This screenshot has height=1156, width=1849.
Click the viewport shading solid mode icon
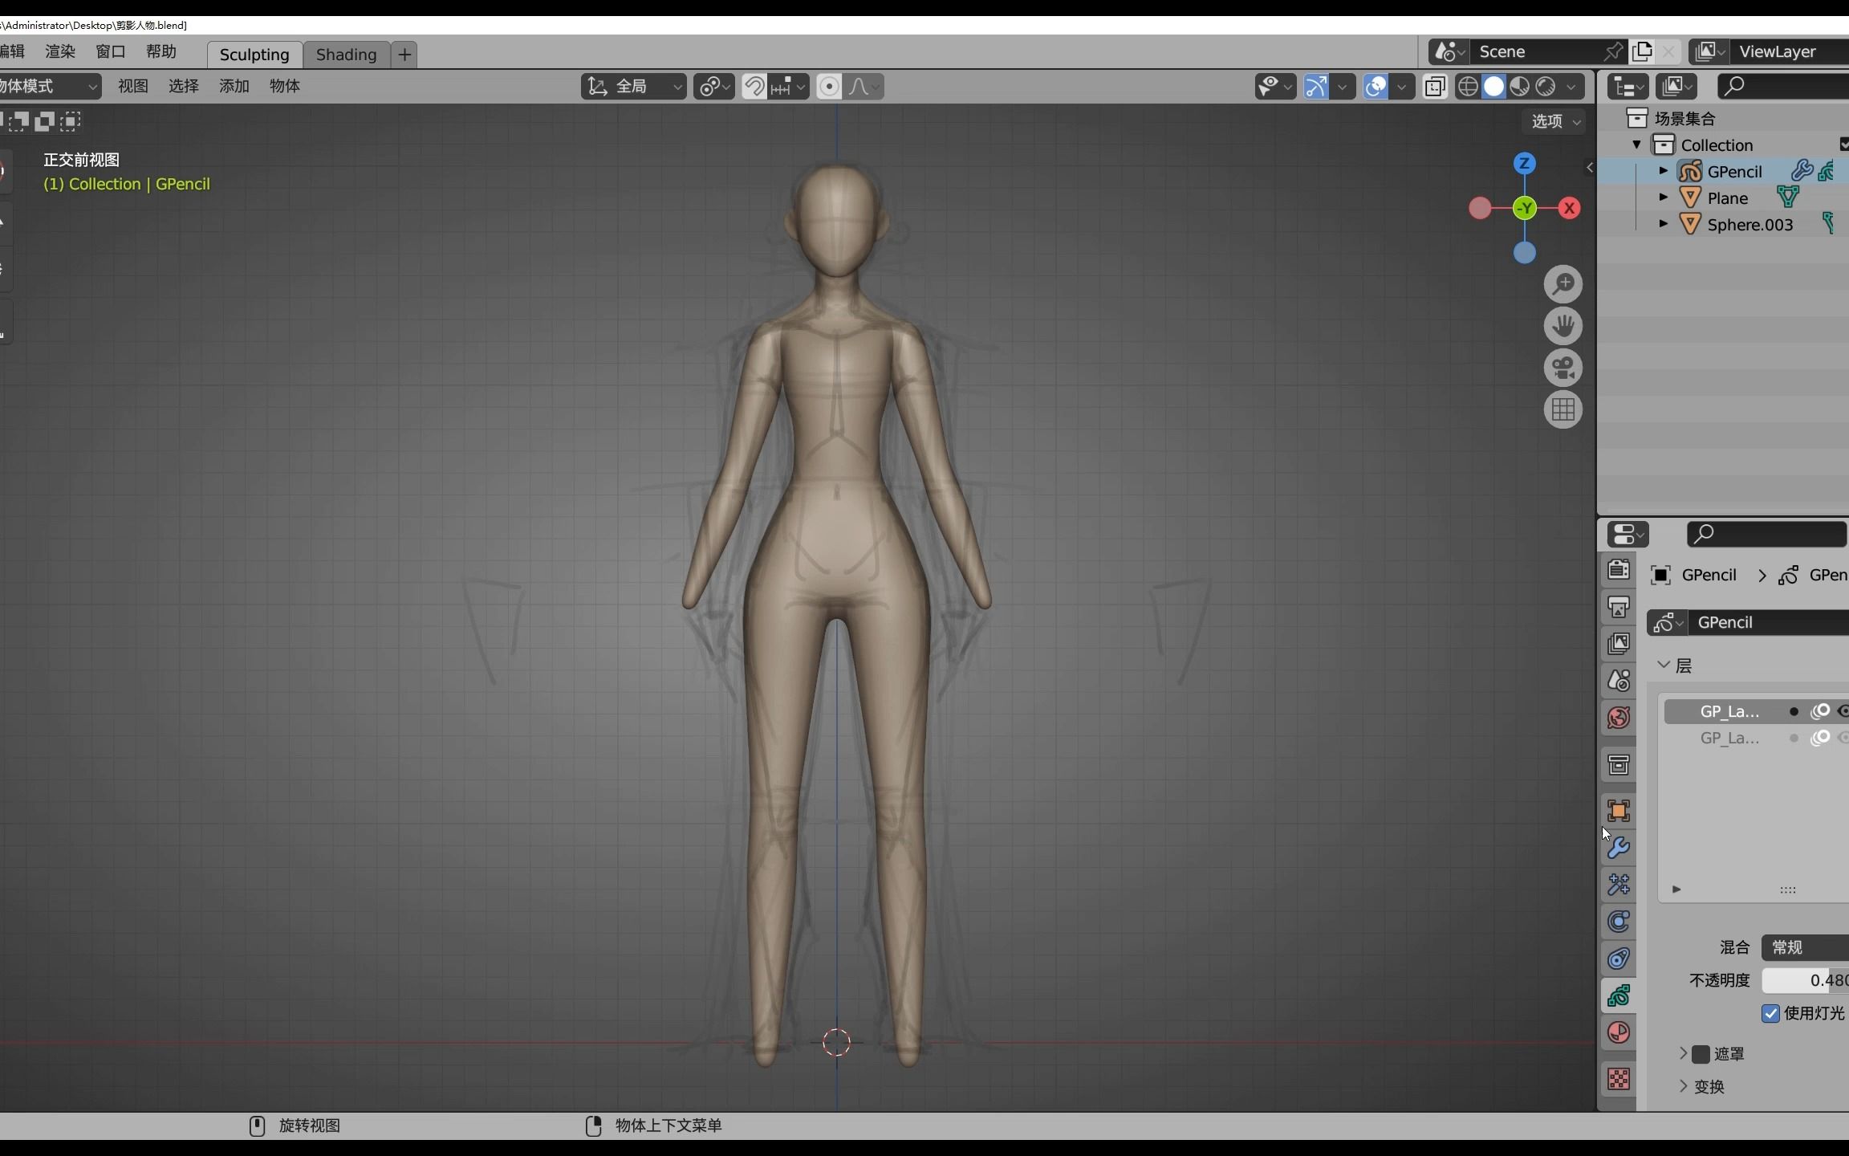click(x=1493, y=85)
